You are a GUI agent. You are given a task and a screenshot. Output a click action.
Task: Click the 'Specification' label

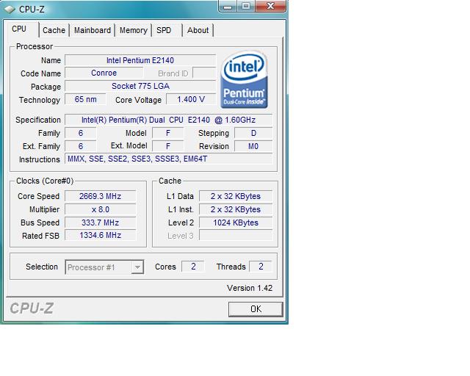pos(38,120)
